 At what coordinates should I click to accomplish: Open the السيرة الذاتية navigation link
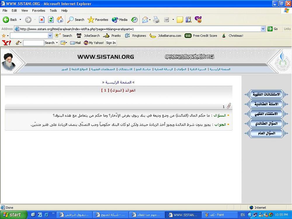pos(198,69)
